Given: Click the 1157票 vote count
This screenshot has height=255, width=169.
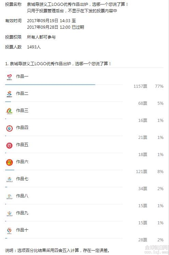Looking at the screenshot, I should [140, 86].
